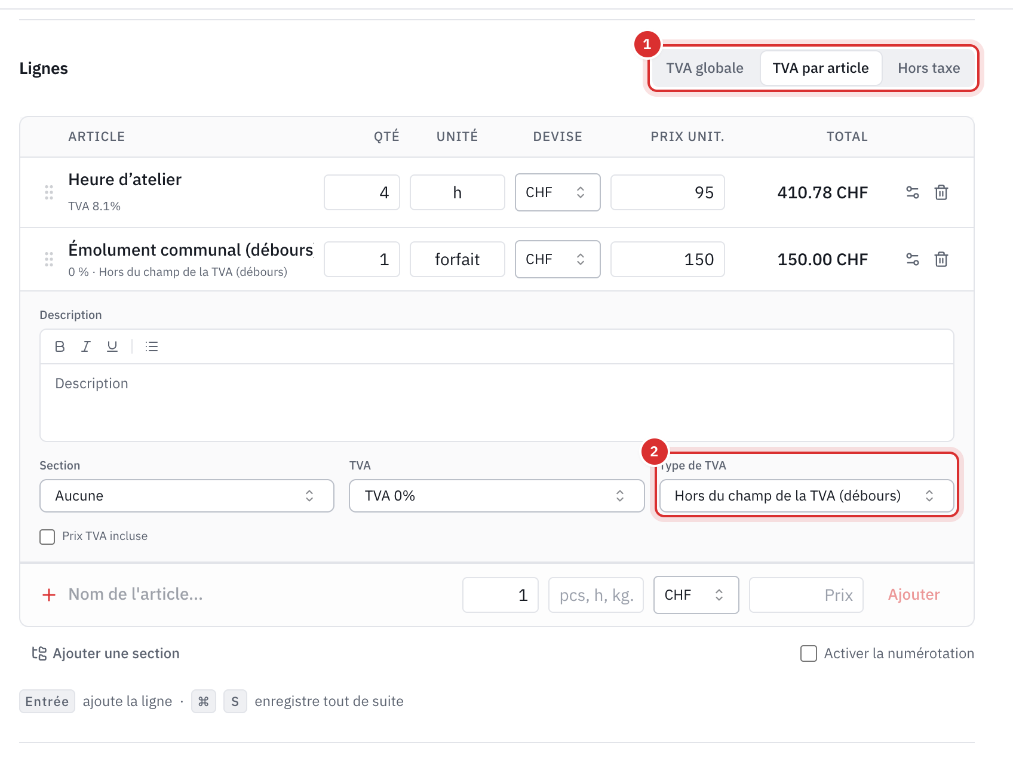Tick the Prix TVA incluse checkbox

47,536
